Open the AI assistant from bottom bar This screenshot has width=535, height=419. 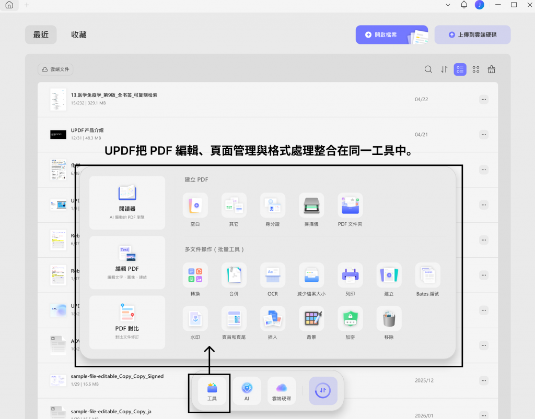click(247, 391)
